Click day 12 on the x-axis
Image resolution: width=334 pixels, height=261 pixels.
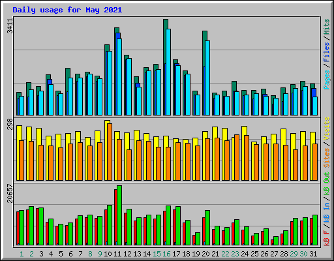(x=127, y=254)
